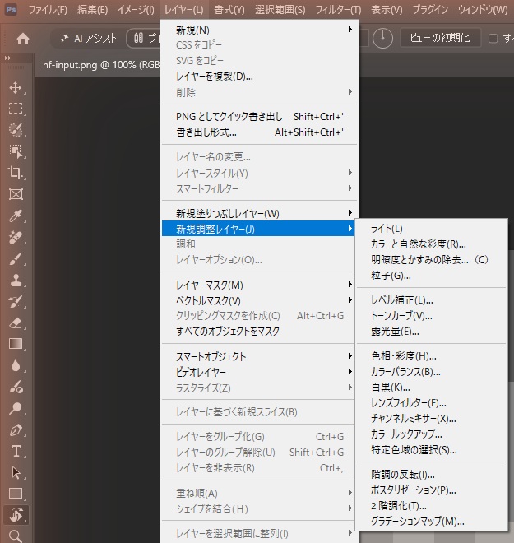The image size is (514, 543).
Task: Open the 新規(N) submenu
Action: point(260,30)
